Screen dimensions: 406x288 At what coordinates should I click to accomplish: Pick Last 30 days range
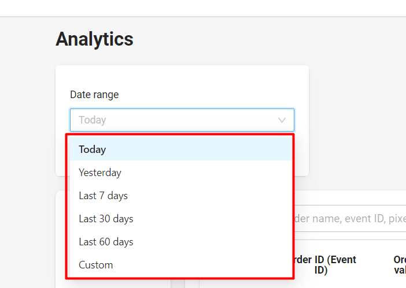pos(181,219)
